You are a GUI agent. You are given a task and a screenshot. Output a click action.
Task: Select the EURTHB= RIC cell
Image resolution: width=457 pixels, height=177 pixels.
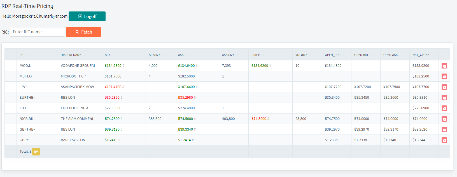click(x=37, y=98)
